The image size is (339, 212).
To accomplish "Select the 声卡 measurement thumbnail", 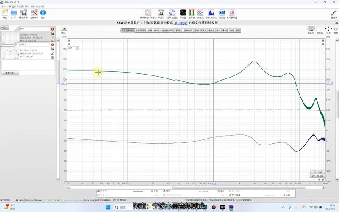I will tap(10, 39).
